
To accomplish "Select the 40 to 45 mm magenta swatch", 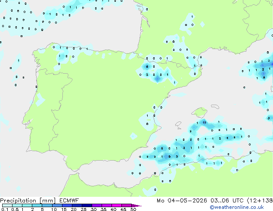I will pyautogui.click(x=117, y=205).
